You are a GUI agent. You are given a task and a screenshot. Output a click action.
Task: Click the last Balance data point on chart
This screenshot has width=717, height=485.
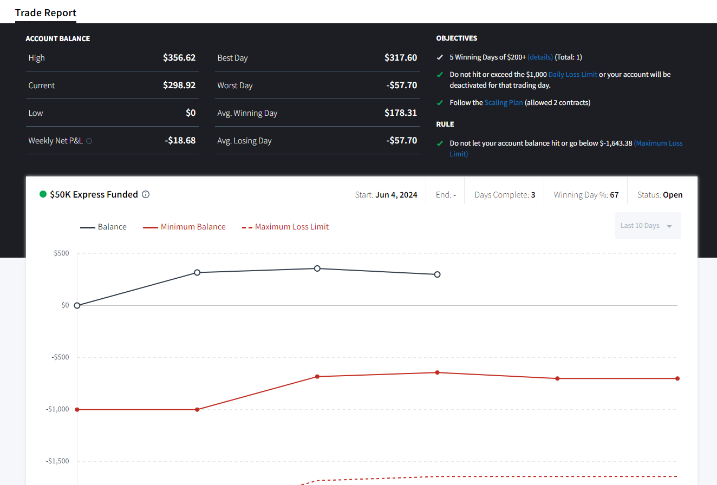tap(438, 274)
